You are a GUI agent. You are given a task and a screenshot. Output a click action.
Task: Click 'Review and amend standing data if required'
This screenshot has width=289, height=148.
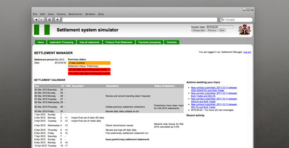click(128, 96)
